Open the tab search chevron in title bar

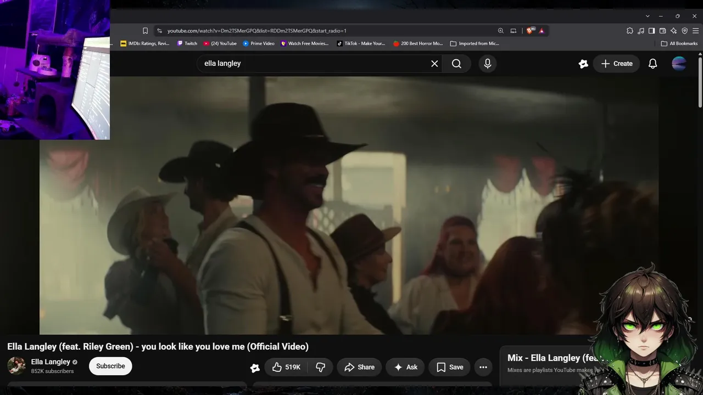[648, 16]
